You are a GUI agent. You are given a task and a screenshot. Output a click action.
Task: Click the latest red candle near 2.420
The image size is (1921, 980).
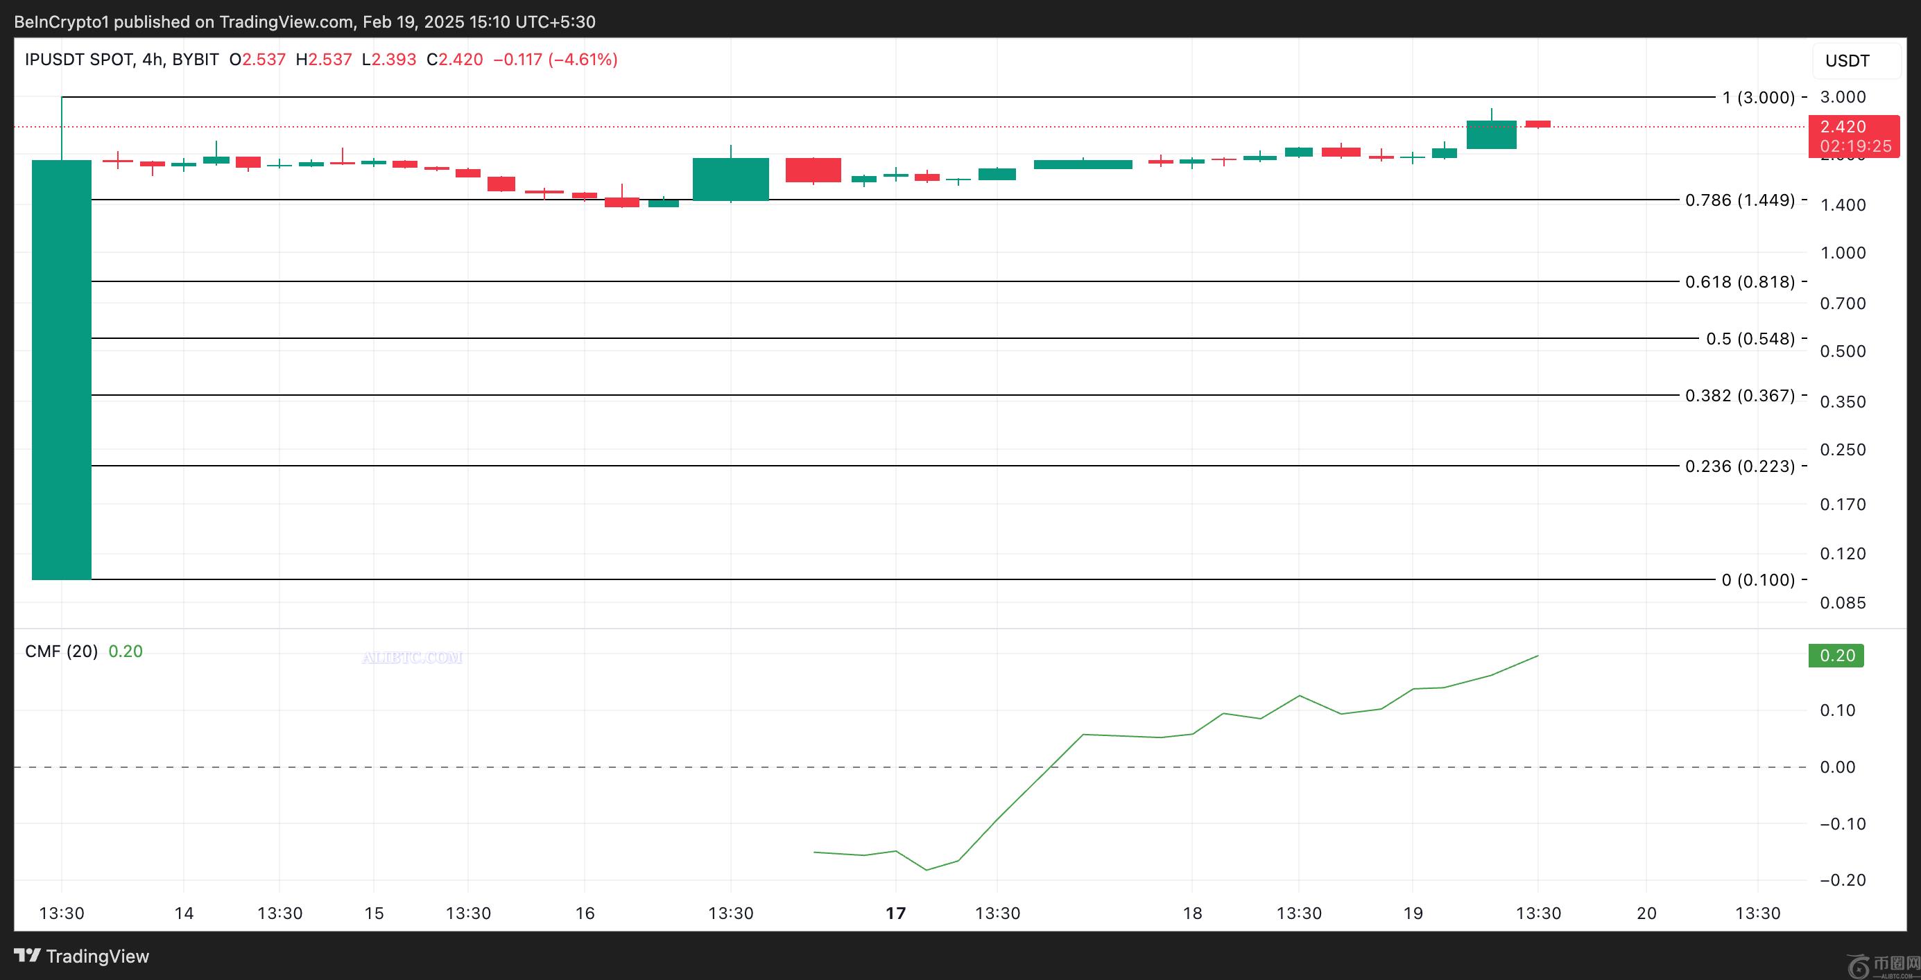coord(1537,123)
